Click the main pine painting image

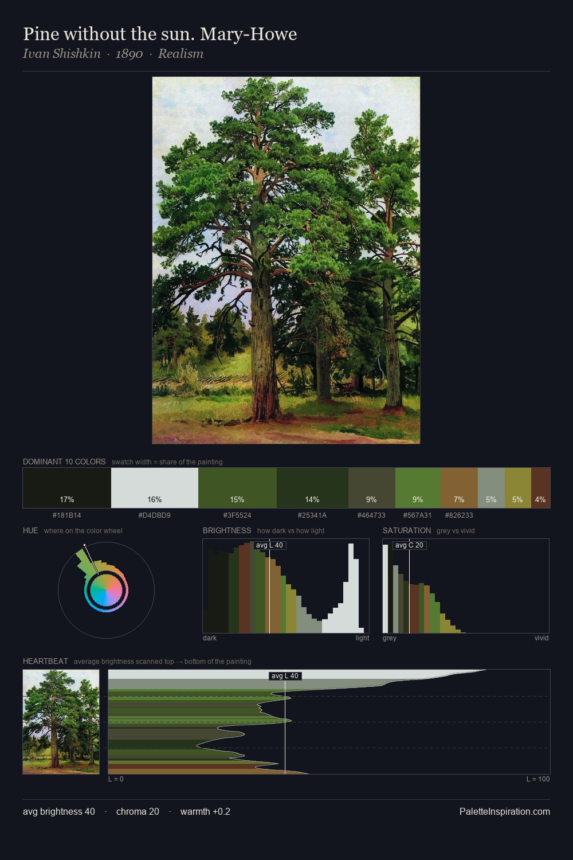pyautogui.click(x=286, y=260)
